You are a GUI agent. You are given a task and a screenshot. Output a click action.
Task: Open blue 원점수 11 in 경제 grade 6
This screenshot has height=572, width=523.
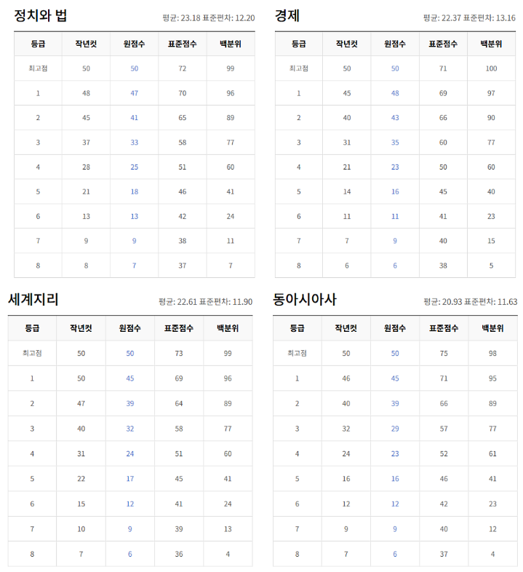tap(395, 216)
